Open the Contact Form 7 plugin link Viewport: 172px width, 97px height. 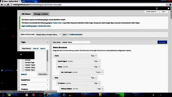[x=58, y=23]
